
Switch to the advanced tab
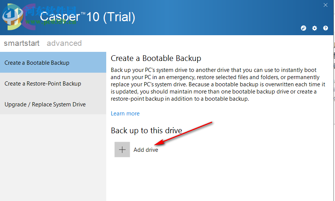(64, 43)
